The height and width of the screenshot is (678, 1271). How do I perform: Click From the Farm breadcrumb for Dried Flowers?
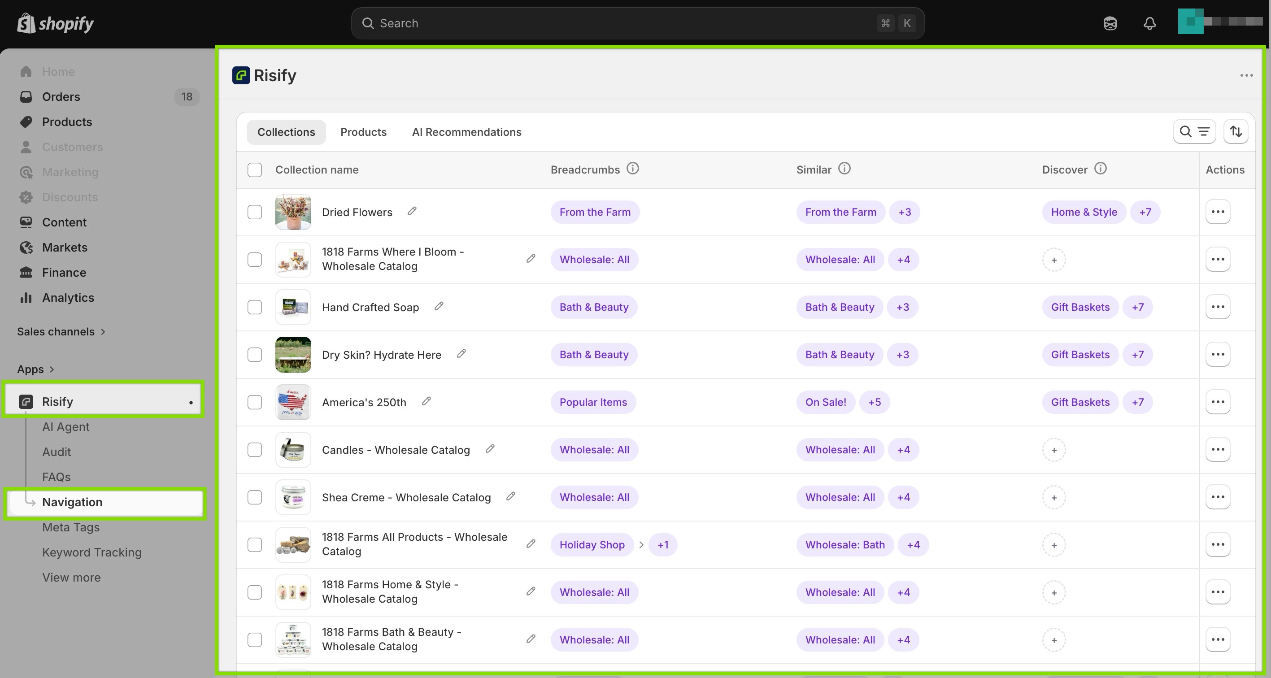595,212
